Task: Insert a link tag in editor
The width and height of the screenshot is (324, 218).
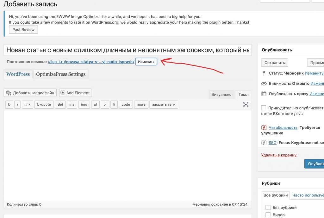Action: point(28,104)
